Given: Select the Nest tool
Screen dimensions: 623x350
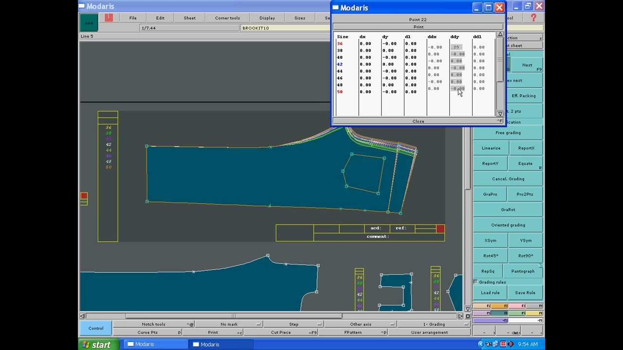Looking at the screenshot, I should tap(527, 65).
